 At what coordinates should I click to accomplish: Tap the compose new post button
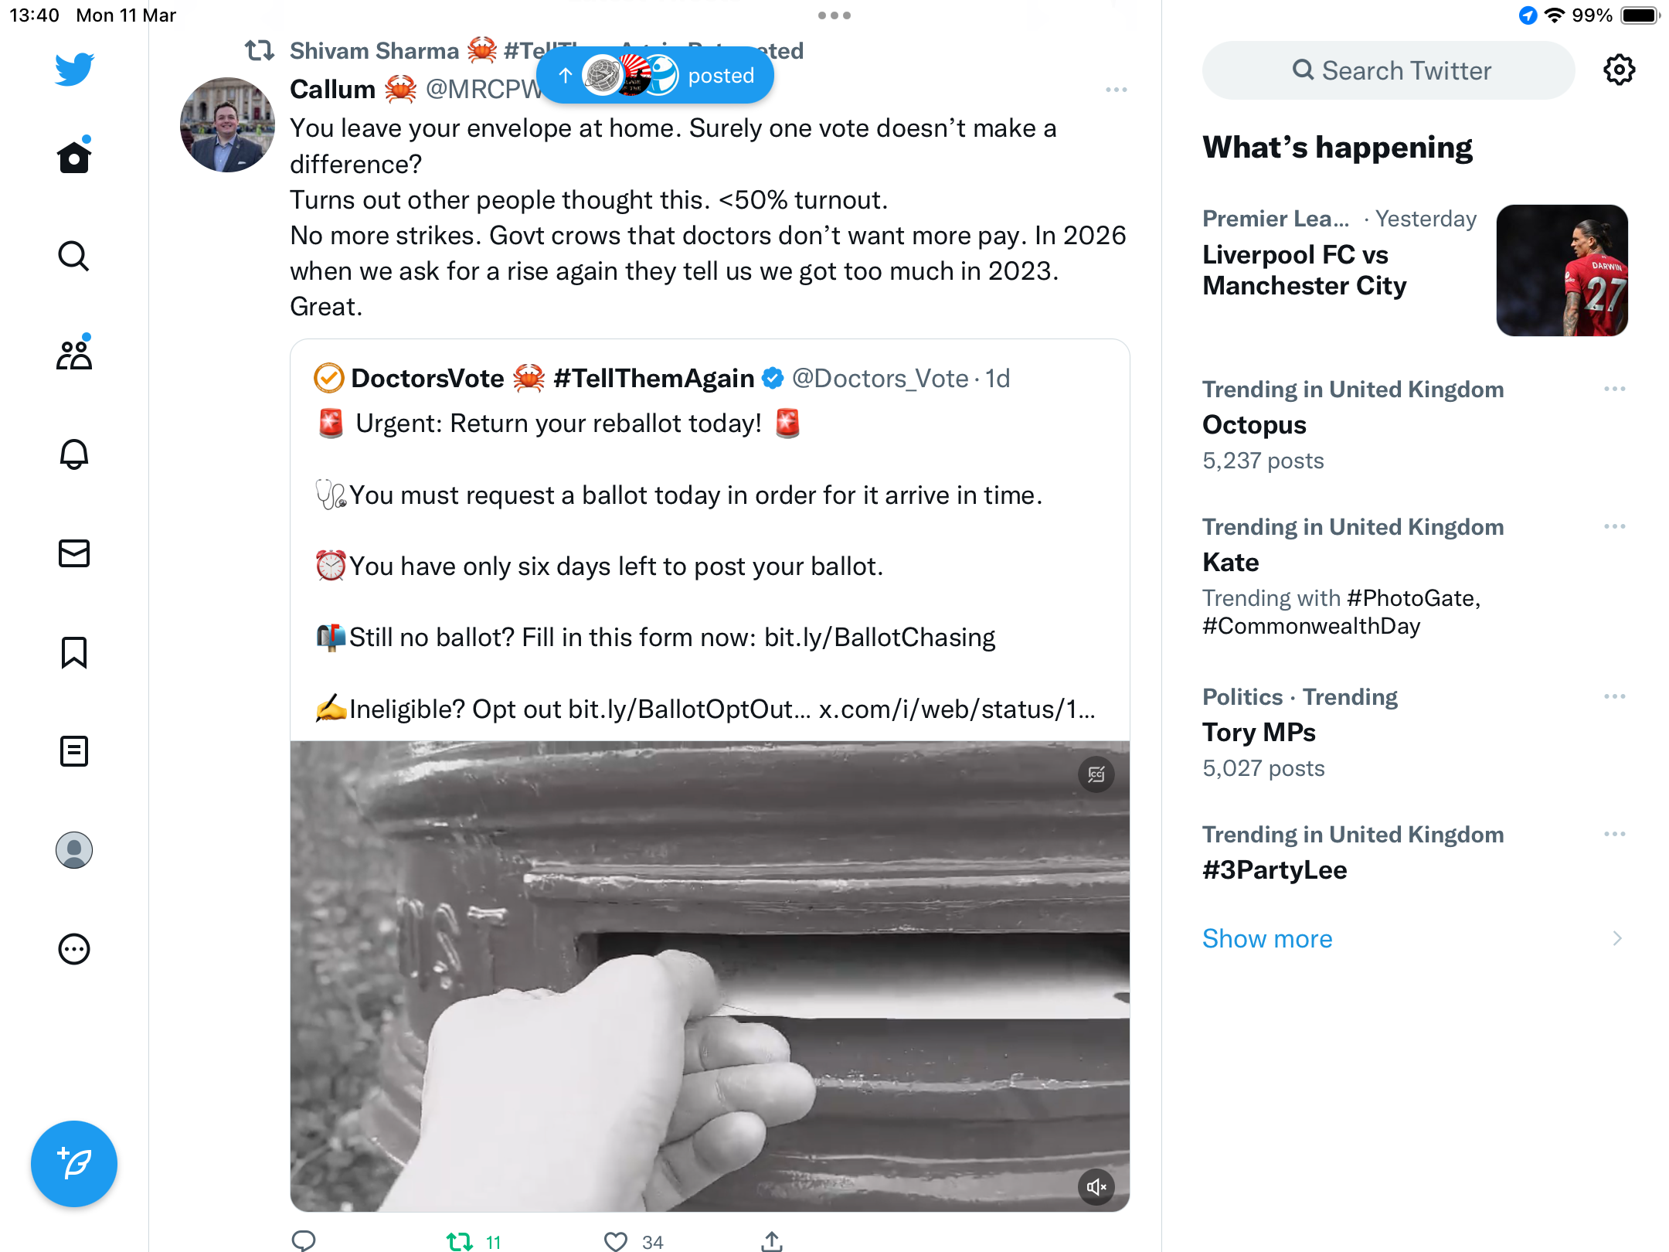(x=74, y=1164)
